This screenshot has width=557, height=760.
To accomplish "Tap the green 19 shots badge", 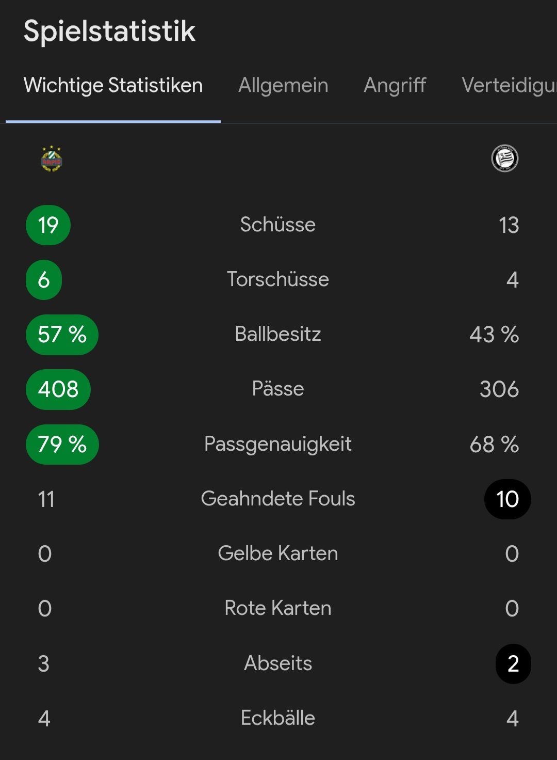I will point(48,225).
